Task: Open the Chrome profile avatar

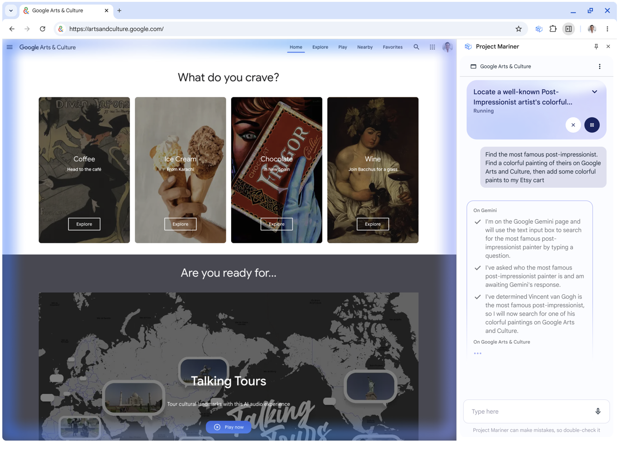Action: click(592, 29)
